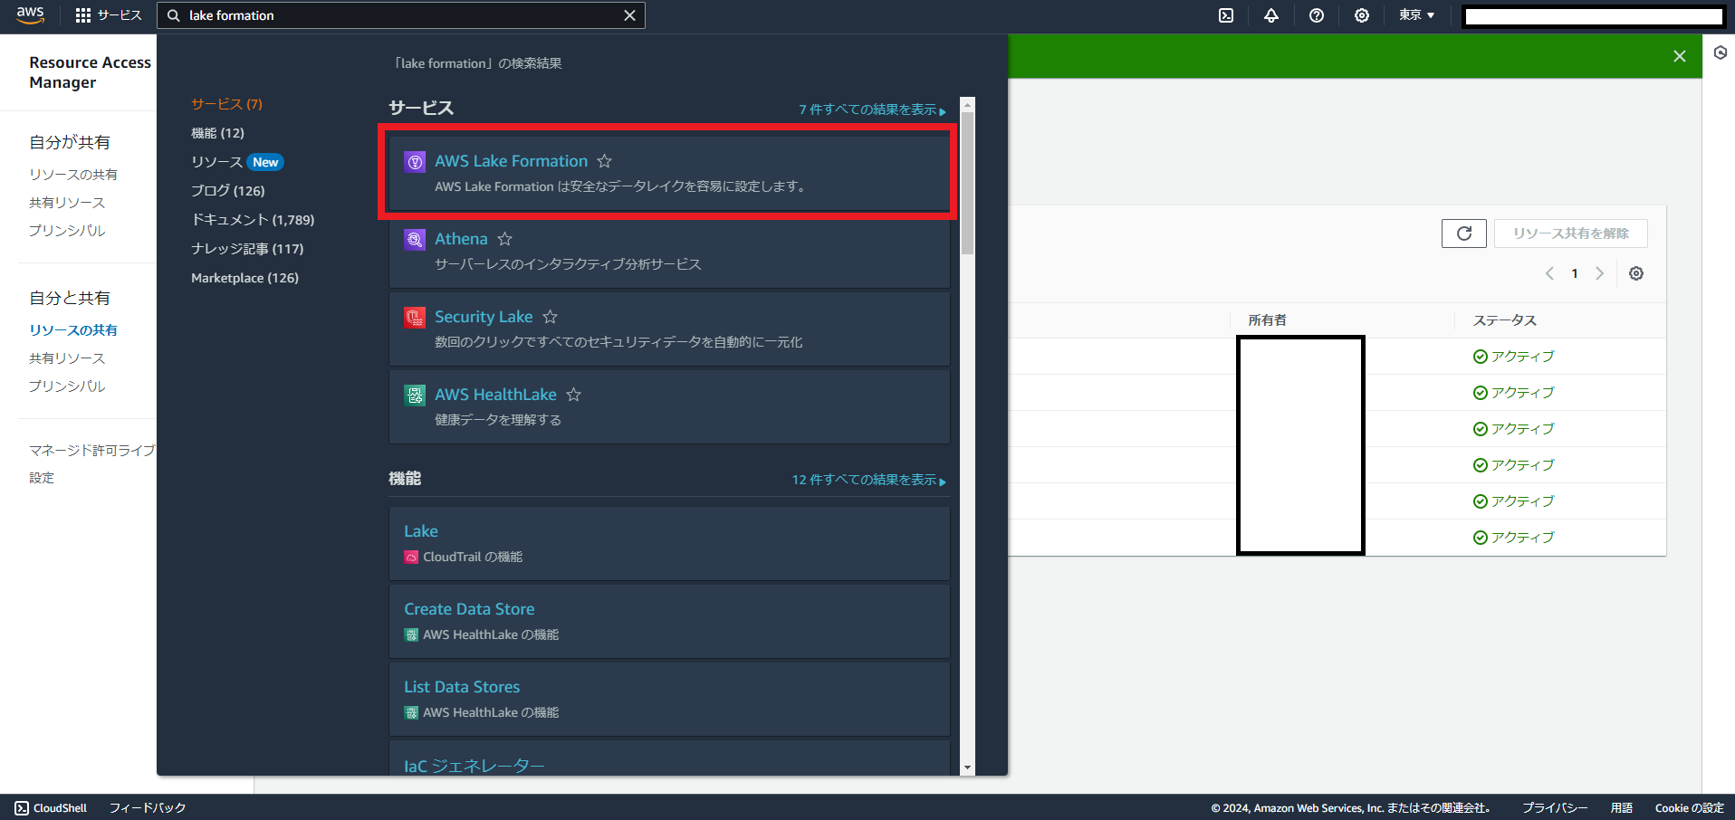Show all 7 service results
This screenshot has width=1735, height=820.
pyautogui.click(x=872, y=110)
